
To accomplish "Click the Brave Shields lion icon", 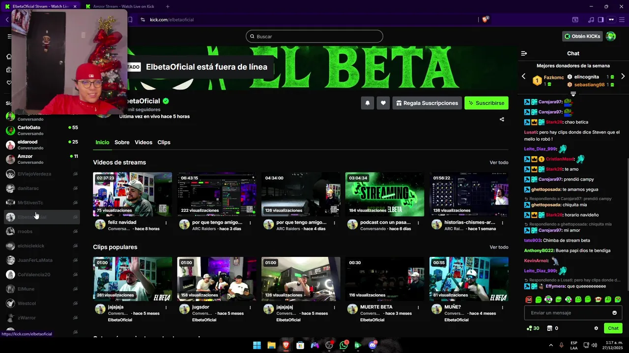I will point(486,20).
